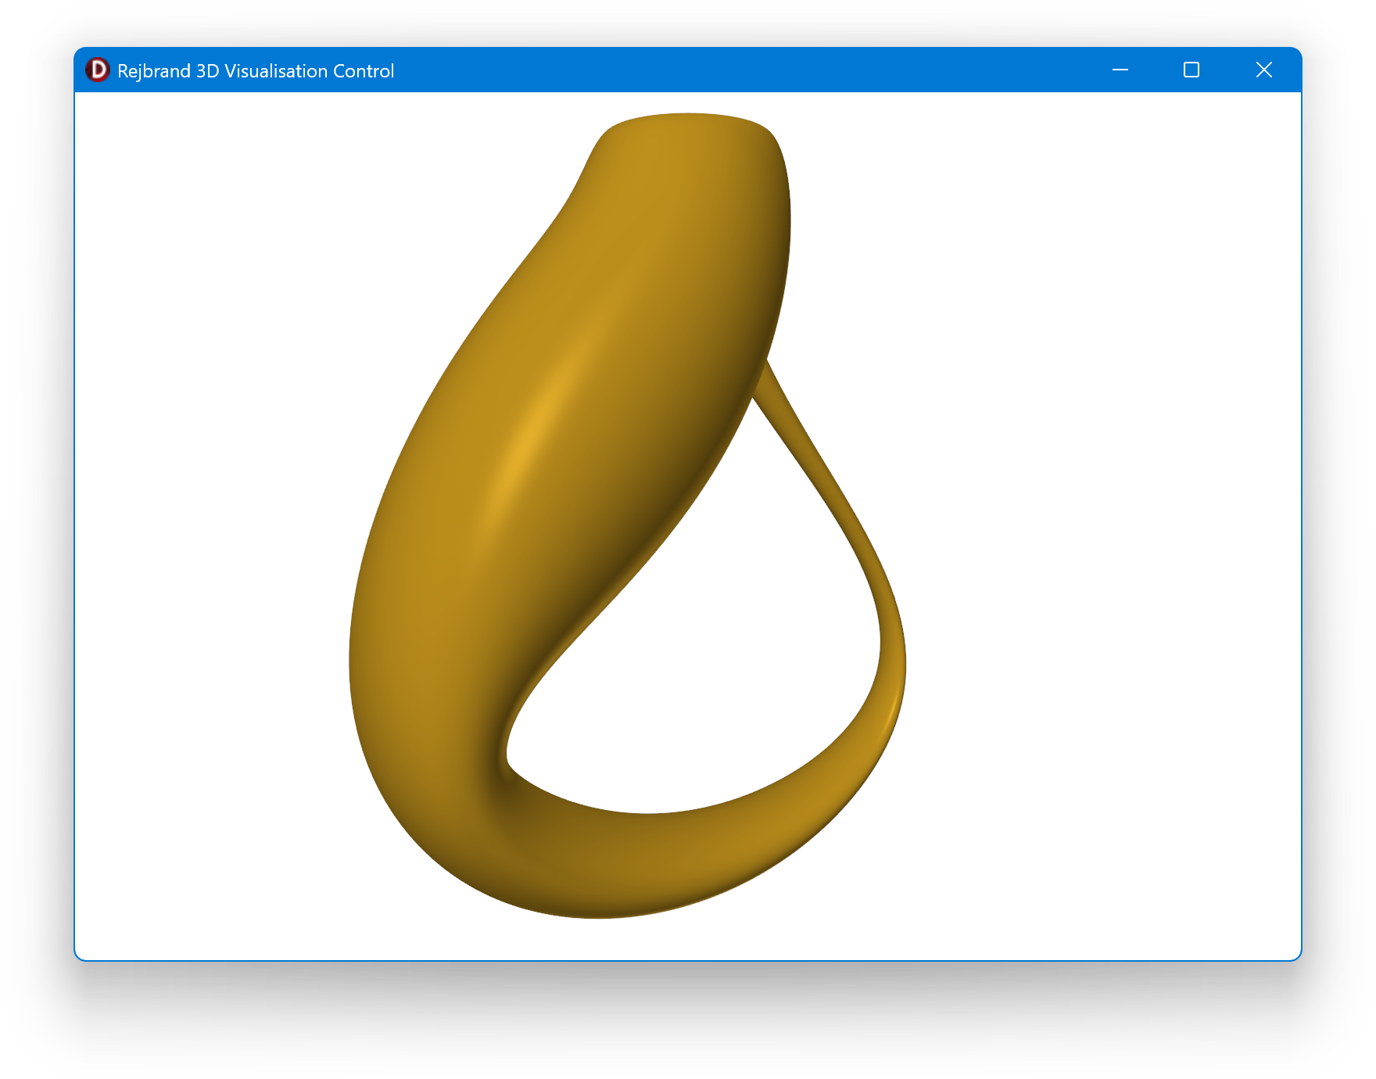Click the red D application icon

point(98,70)
